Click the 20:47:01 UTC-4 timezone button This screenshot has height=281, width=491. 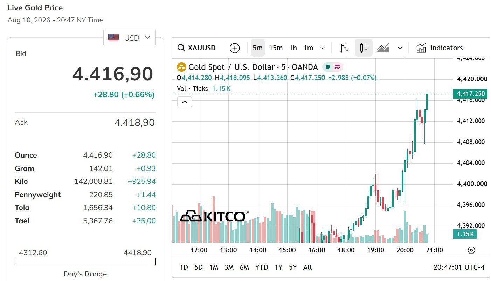pos(459,267)
